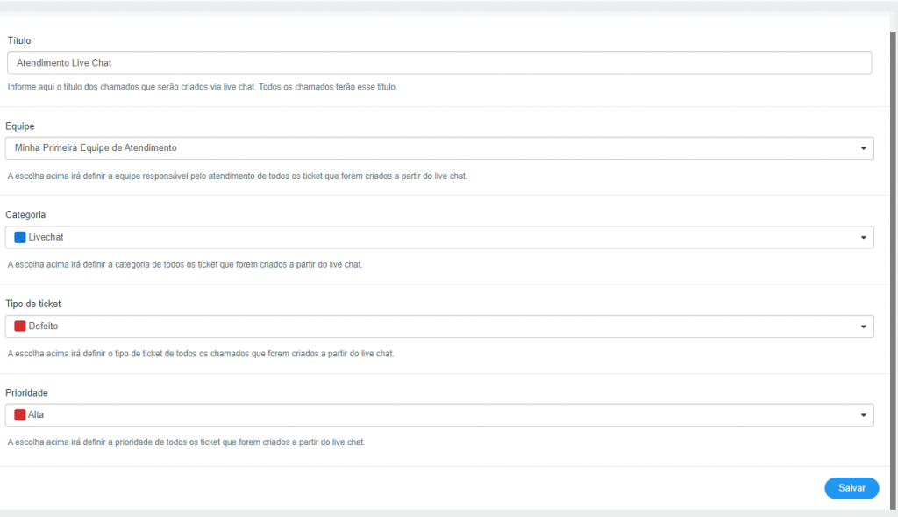The height and width of the screenshot is (517, 898).
Task: Click help text about 'definir a categoria'
Action: point(185,265)
